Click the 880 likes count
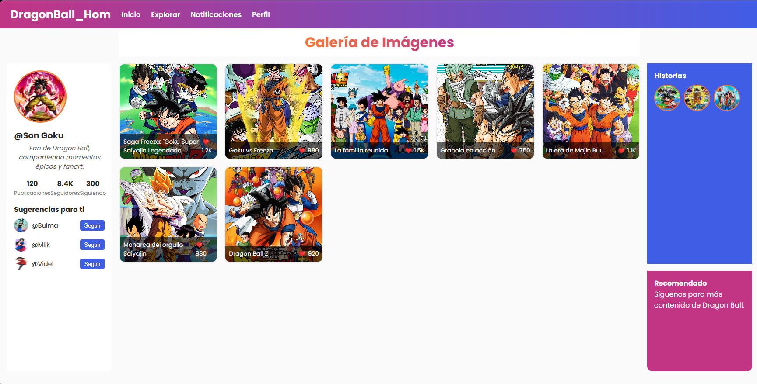This screenshot has height=384, width=757. coord(201,253)
